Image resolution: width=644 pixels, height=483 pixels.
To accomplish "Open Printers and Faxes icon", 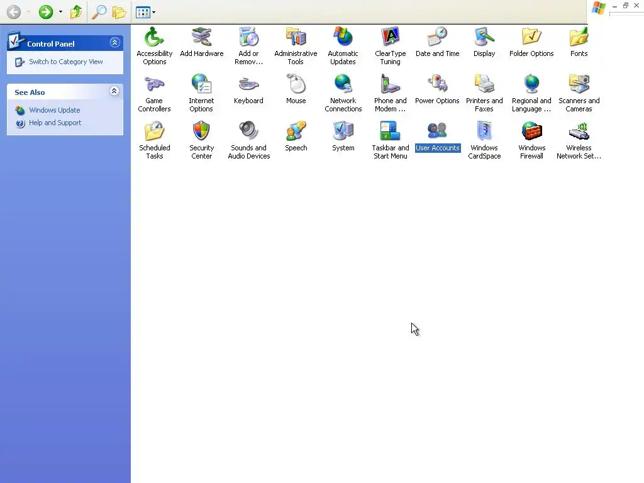I will 484,84.
